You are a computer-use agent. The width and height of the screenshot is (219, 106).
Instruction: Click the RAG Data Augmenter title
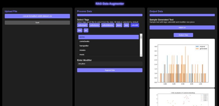pos(110,4)
